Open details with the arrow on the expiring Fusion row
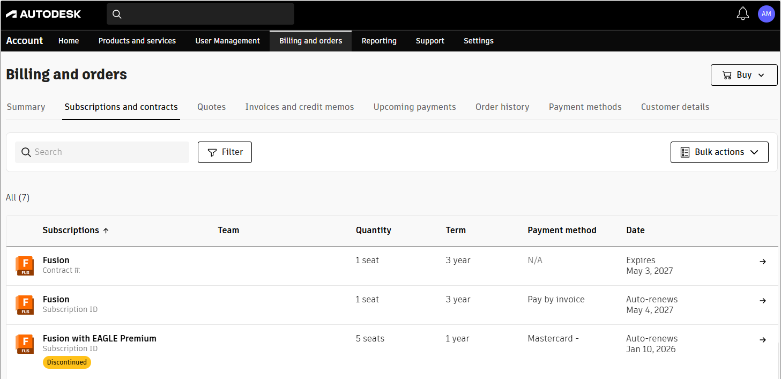 click(x=763, y=262)
